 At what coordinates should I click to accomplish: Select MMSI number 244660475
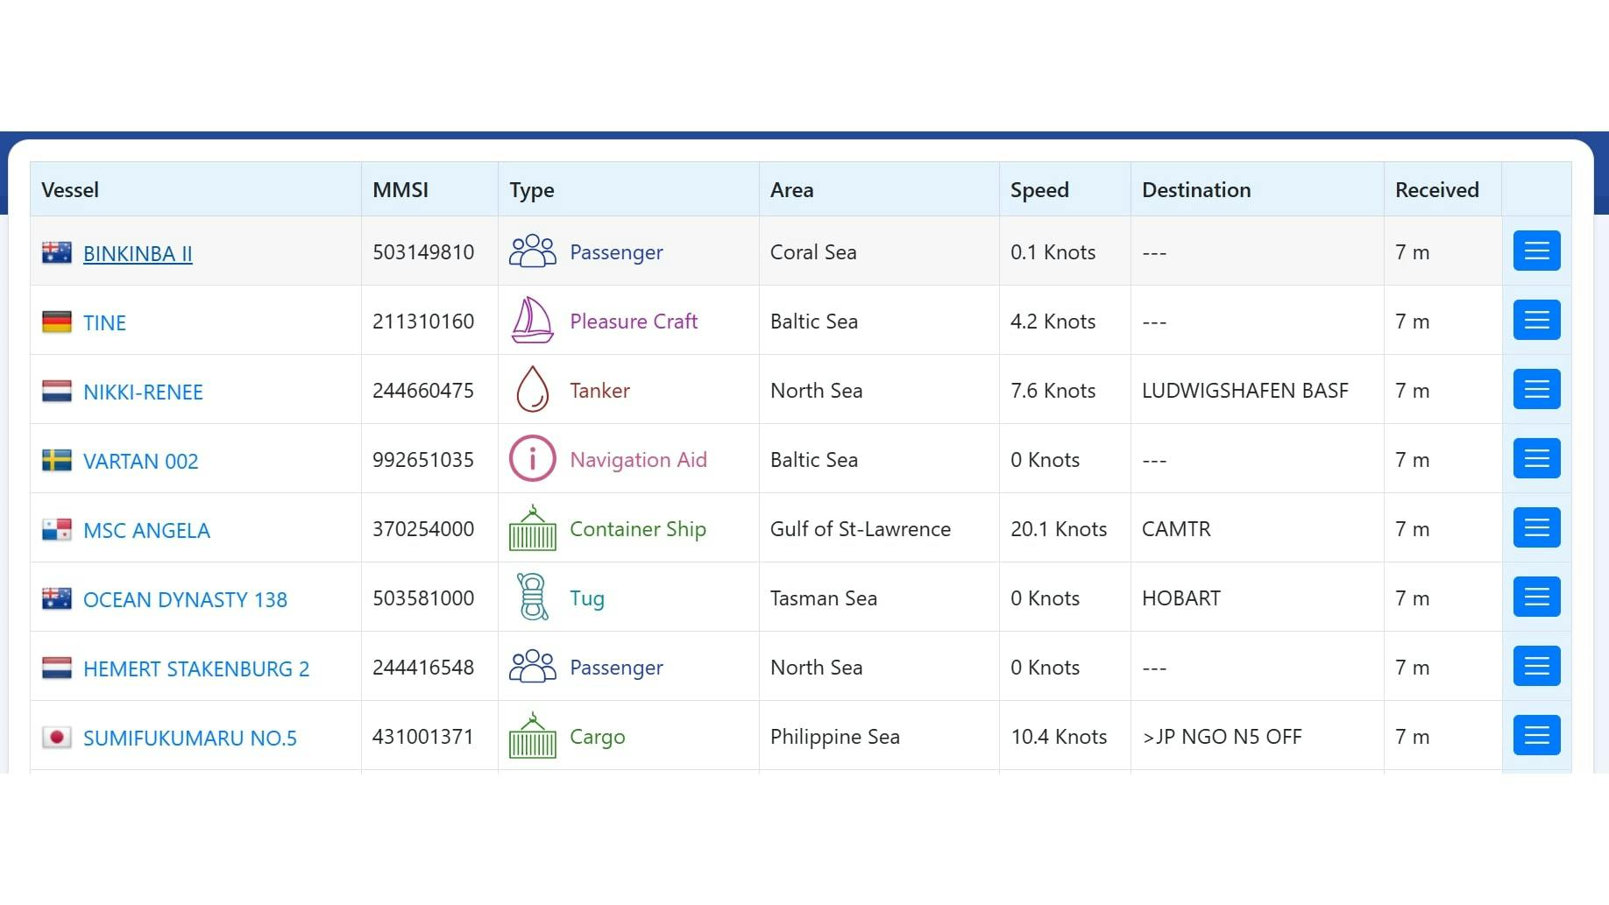423,391
